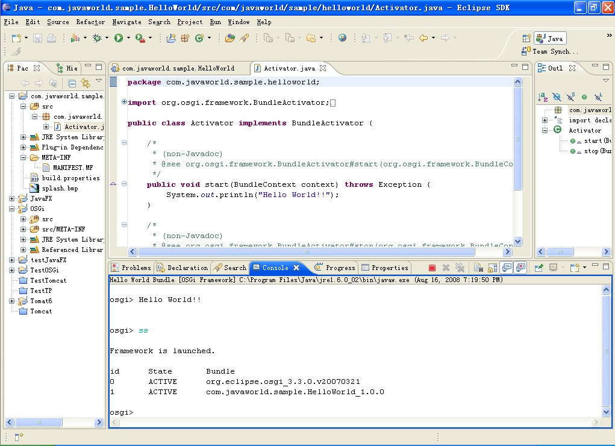Screen dimensions: 615x446
Task: Click the Open Perspective icon
Action: (526, 39)
